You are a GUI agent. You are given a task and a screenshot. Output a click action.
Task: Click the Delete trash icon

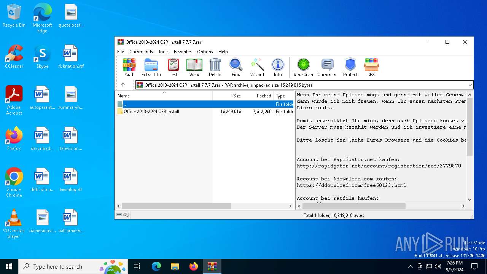coord(215,67)
